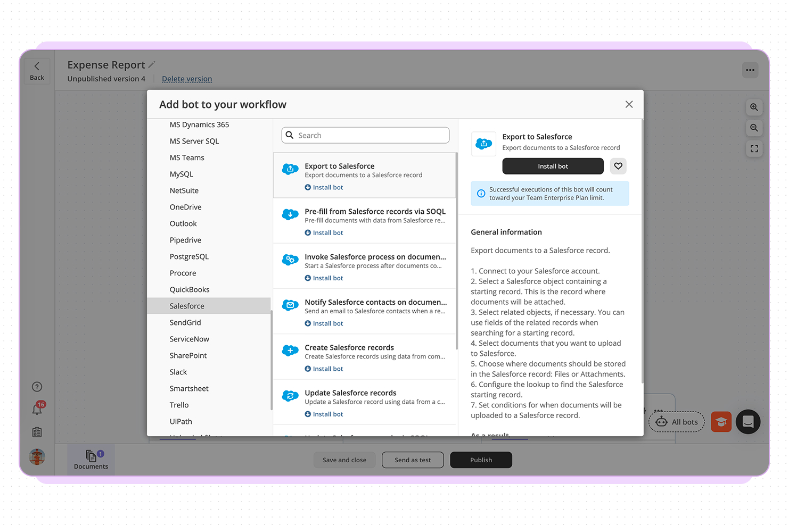Zoom in on the workflow canvas
788x525 pixels.
[x=754, y=107]
